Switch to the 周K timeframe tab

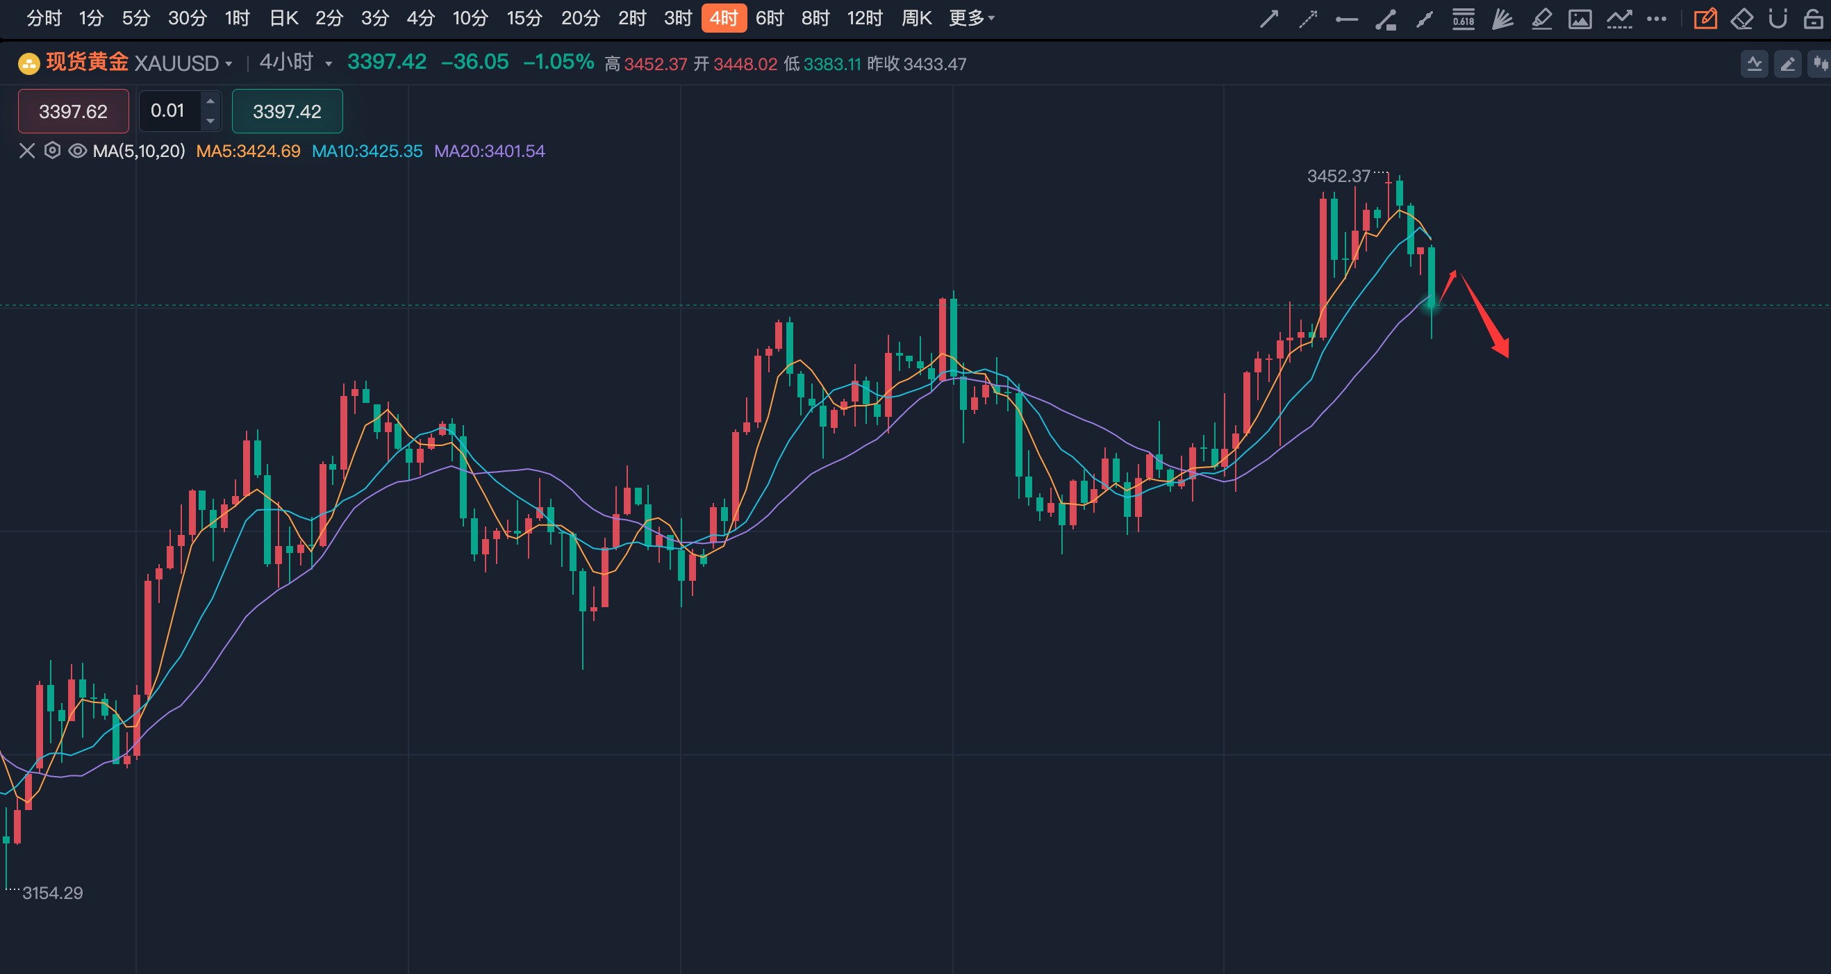tap(915, 18)
